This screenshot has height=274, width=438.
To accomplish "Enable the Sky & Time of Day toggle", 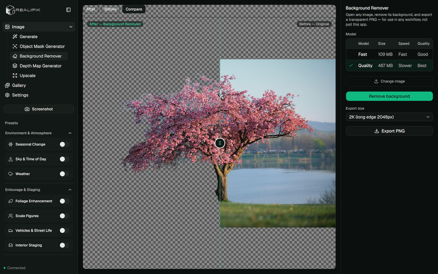I will click(64, 159).
